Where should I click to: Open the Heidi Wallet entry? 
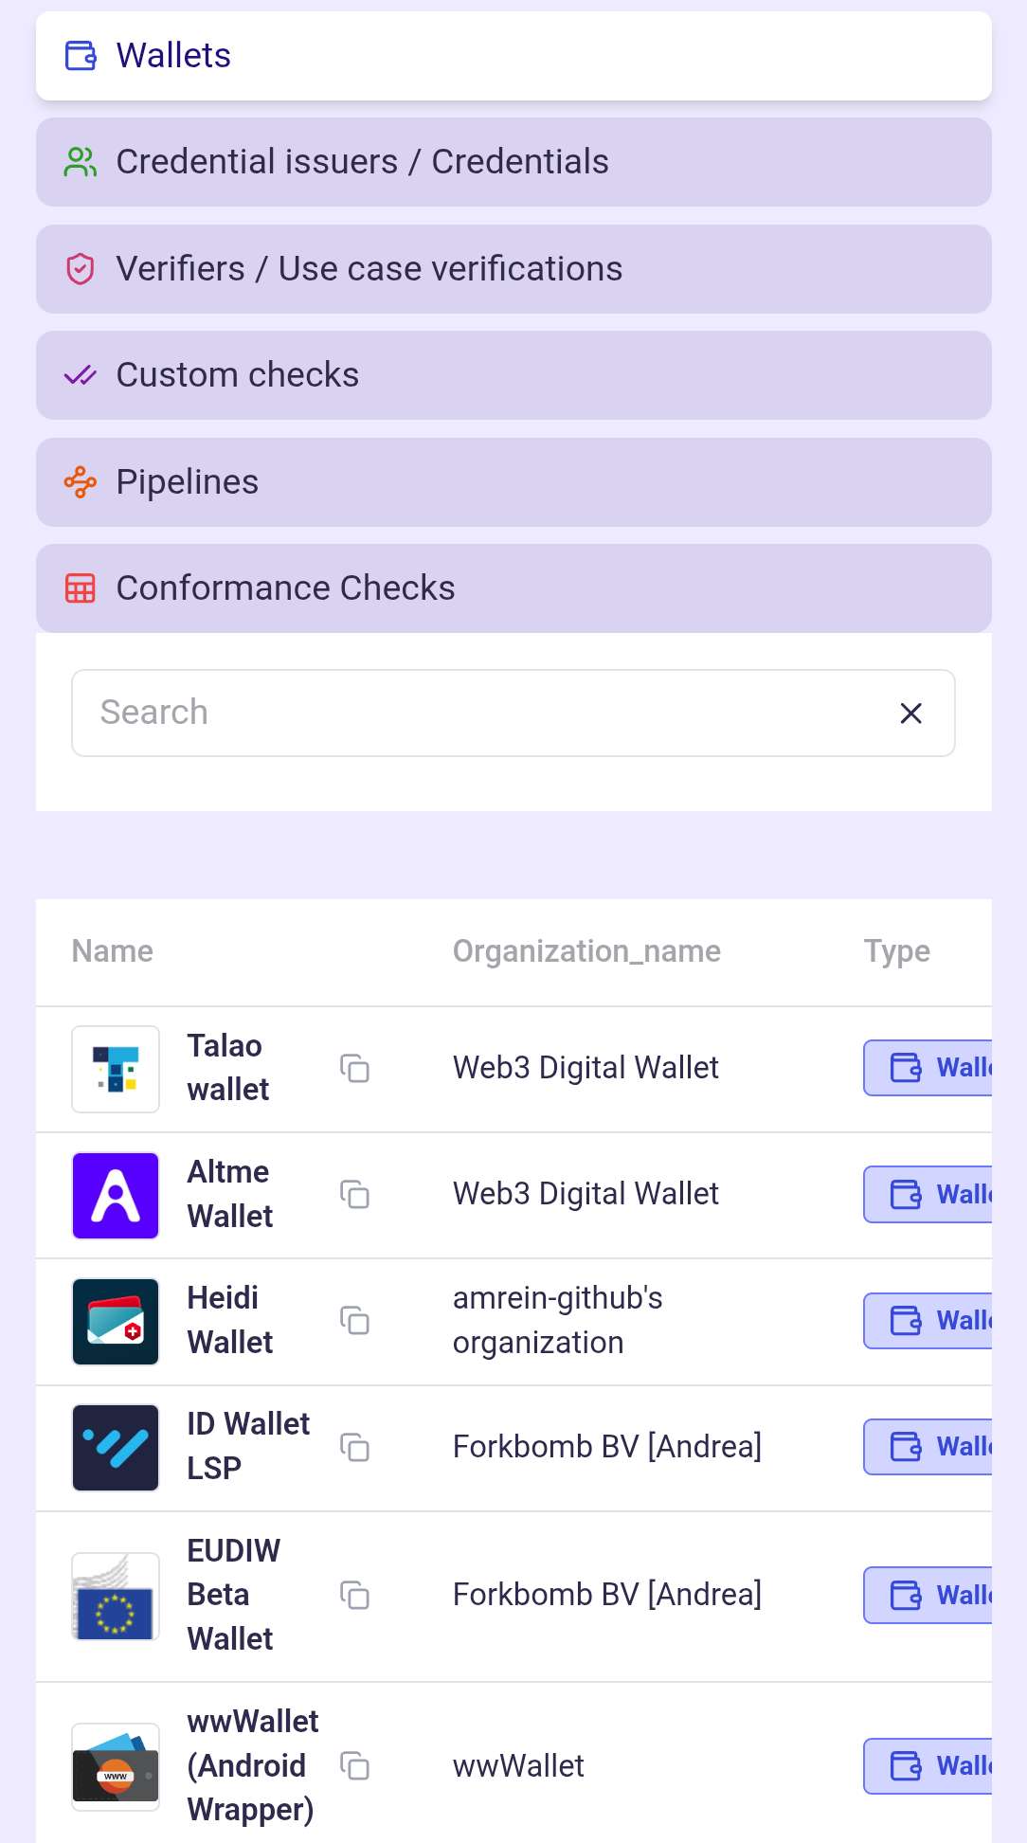(229, 1320)
